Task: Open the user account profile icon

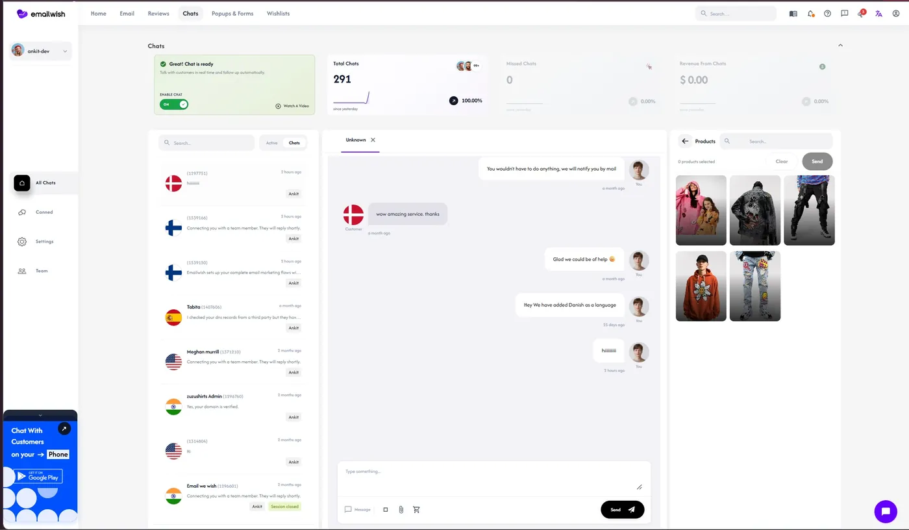Action: pos(896,14)
